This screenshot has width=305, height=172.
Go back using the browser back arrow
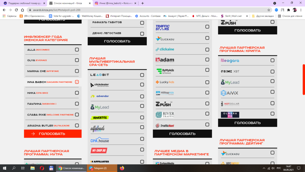point(4,10)
